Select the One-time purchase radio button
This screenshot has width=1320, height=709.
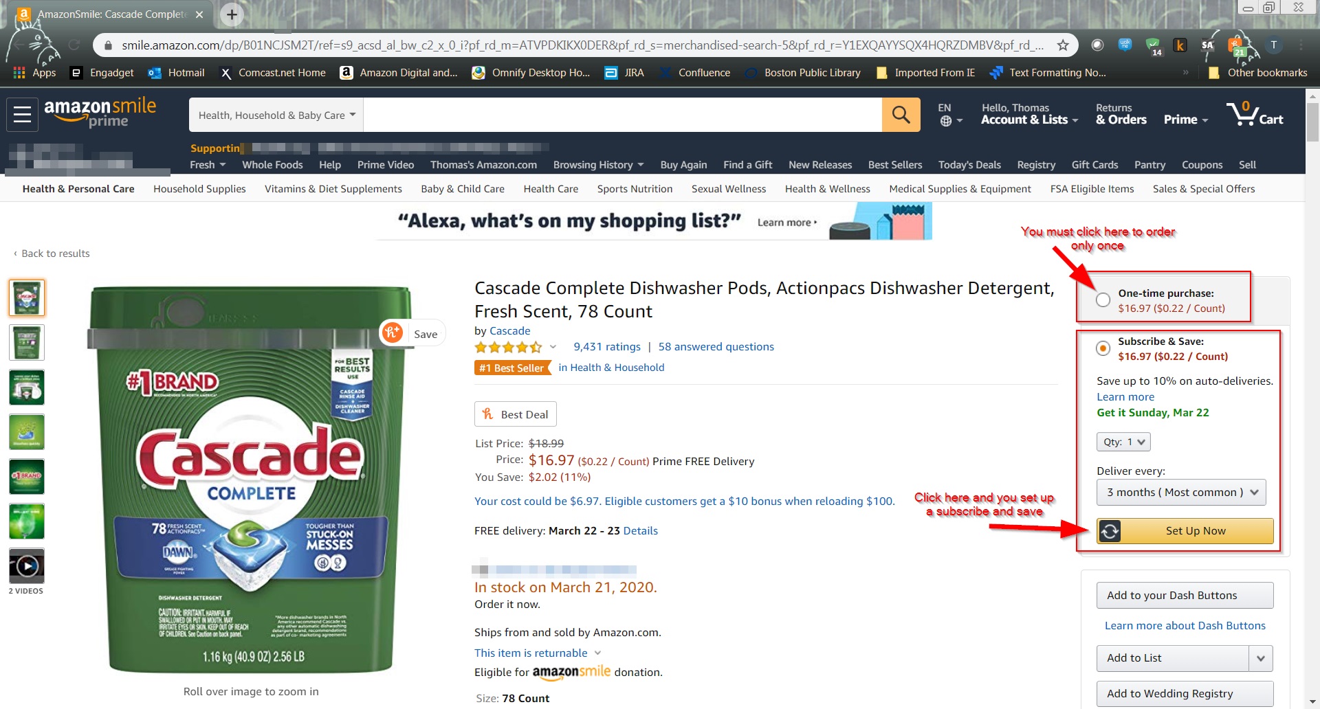(x=1103, y=300)
